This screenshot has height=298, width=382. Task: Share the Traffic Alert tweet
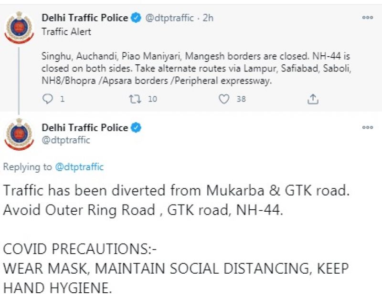pyautogui.click(x=313, y=99)
